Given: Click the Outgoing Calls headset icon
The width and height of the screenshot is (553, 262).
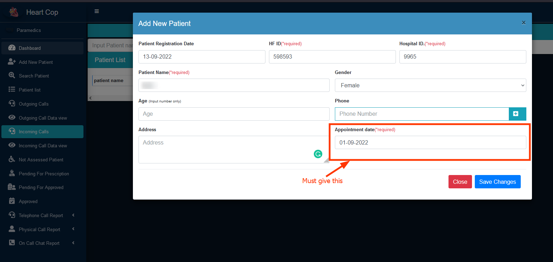Looking at the screenshot, I should pos(12,104).
